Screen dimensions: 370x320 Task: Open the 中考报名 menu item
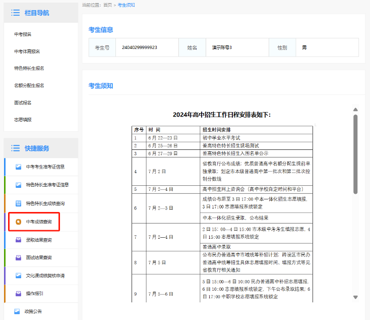[x=23, y=34]
